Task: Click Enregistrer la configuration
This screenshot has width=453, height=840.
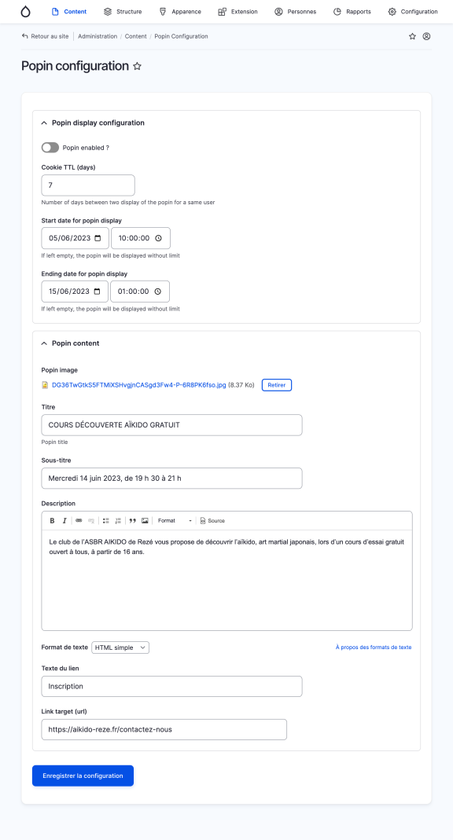Action: (83, 776)
